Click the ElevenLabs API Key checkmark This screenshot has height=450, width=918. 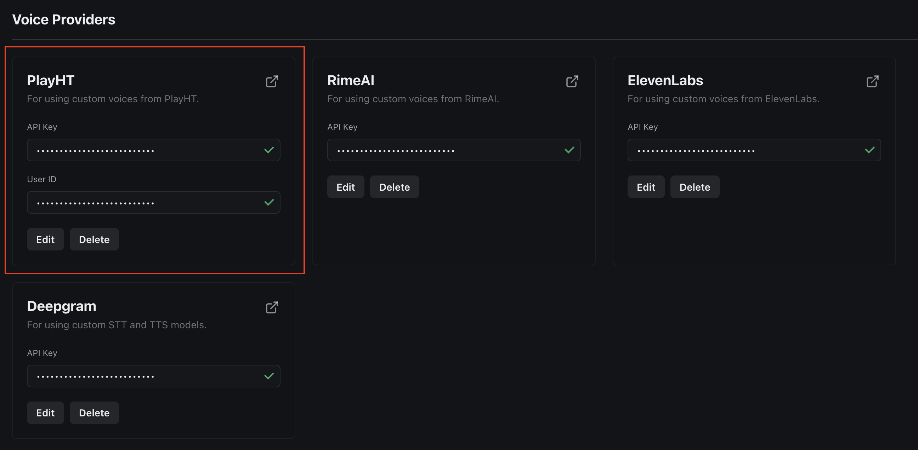tap(869, 150)
